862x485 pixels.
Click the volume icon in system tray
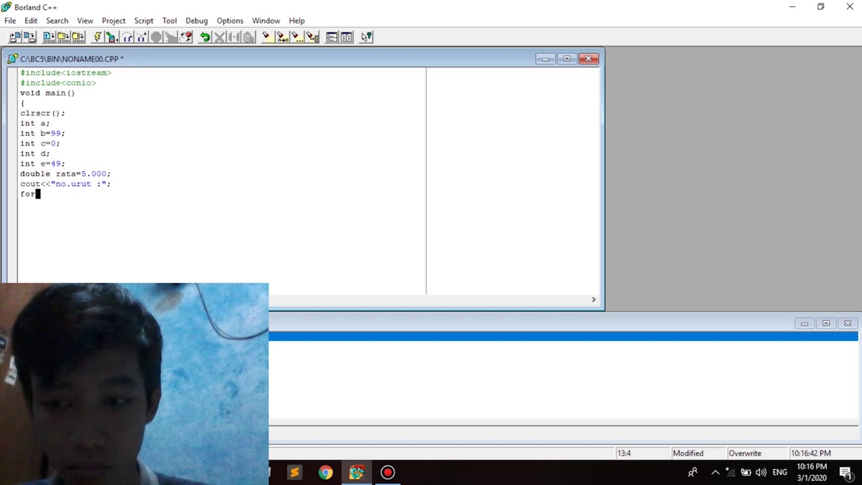(761, 472)
